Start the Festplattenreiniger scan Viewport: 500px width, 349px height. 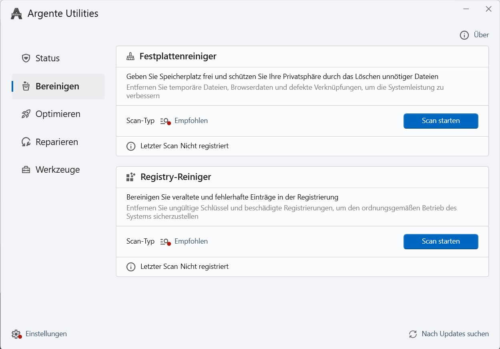pyautogui.click(x=441, y=121)
